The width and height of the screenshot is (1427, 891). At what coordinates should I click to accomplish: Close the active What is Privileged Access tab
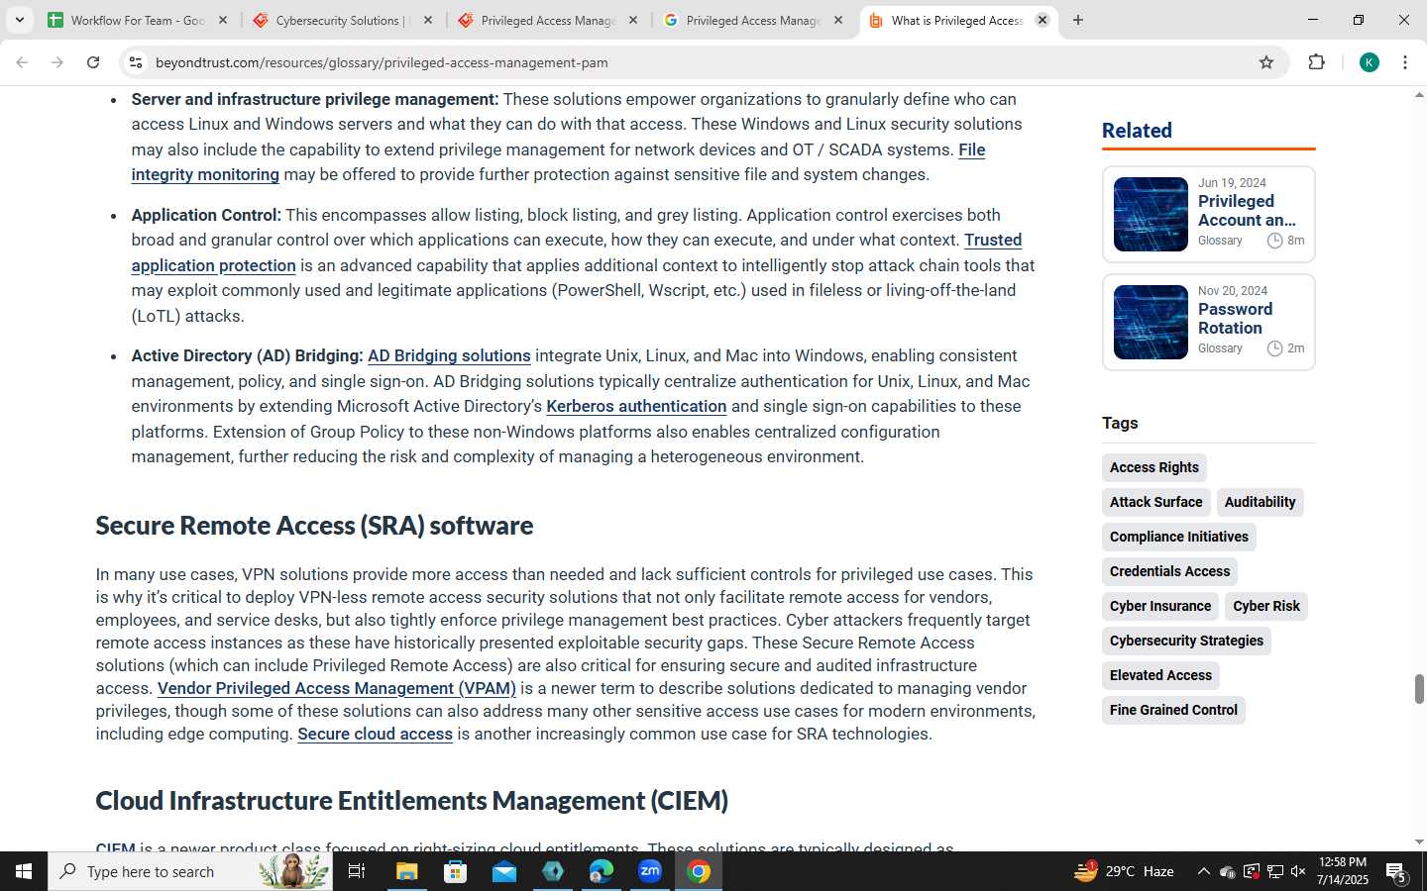(x=1043, y=20)
